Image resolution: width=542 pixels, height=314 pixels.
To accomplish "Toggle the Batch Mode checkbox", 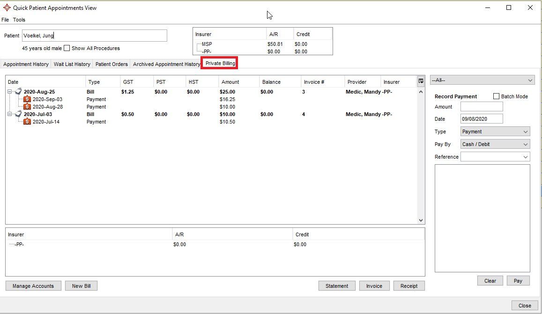I will pos(496,96).
